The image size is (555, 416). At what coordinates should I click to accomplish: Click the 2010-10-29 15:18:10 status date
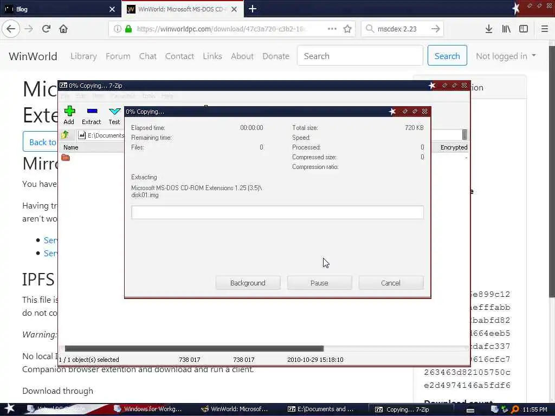[x=315, y=360]
